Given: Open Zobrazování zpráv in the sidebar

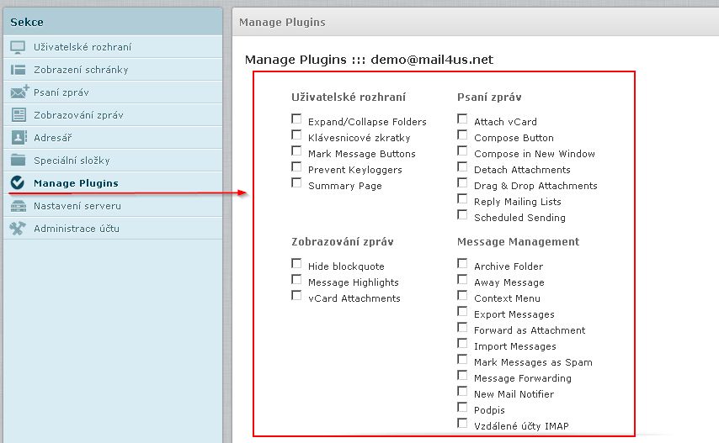Looking at the screenshot, I should tap(113, 115).
